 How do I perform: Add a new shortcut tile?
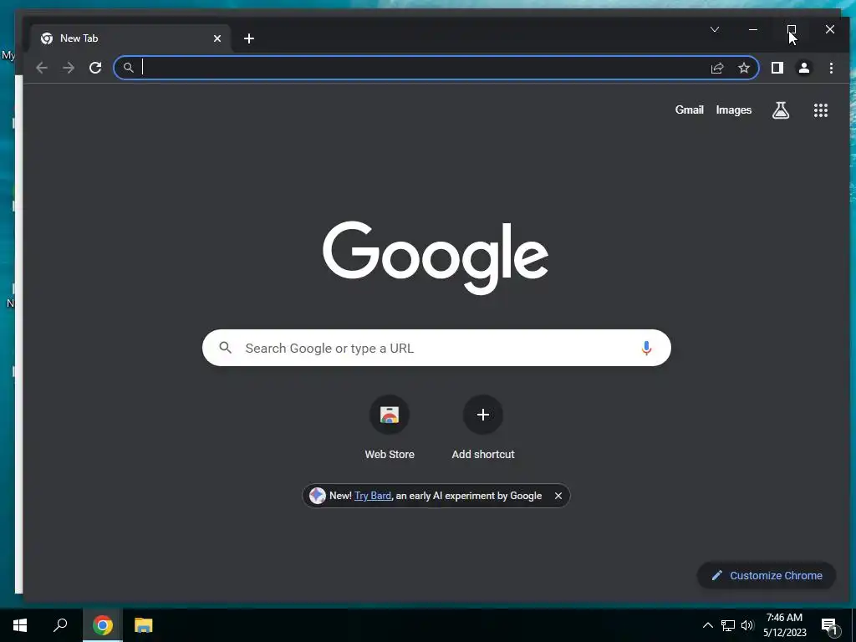[483, 429]
